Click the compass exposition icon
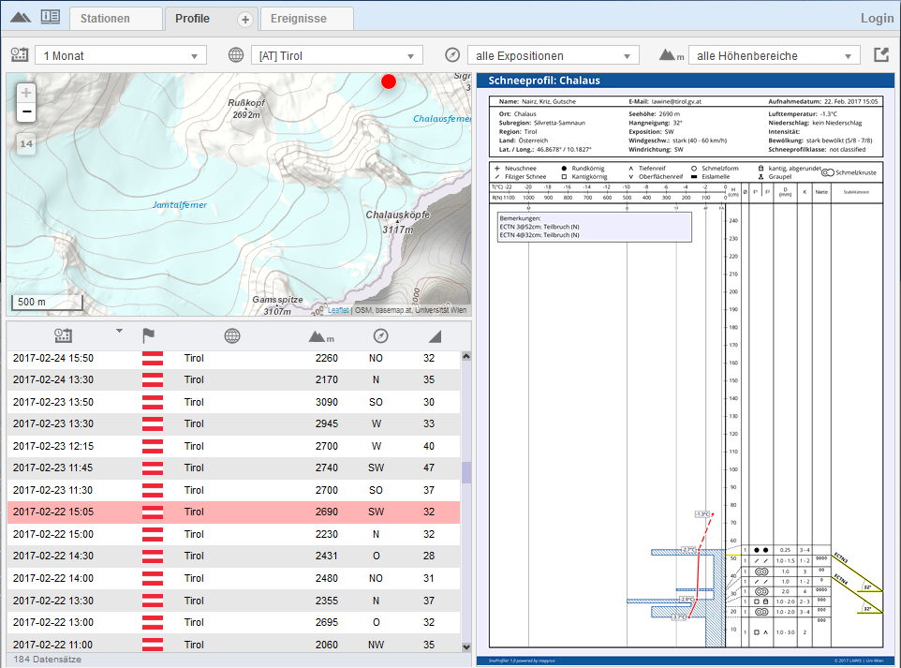The width and height of the screenshot is (901, 668). click(x=452, y=55)
